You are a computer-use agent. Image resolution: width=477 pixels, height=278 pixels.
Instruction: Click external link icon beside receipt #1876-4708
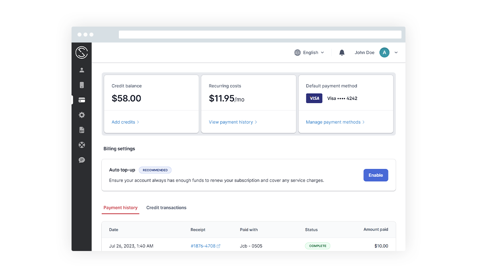point(219,246)
